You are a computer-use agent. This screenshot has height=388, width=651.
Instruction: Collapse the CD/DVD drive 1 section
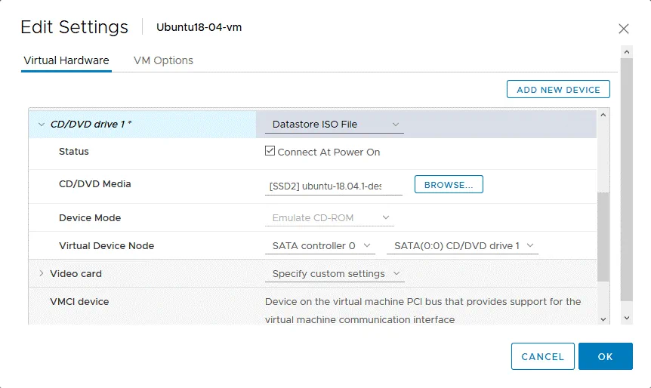click(41, 125)
